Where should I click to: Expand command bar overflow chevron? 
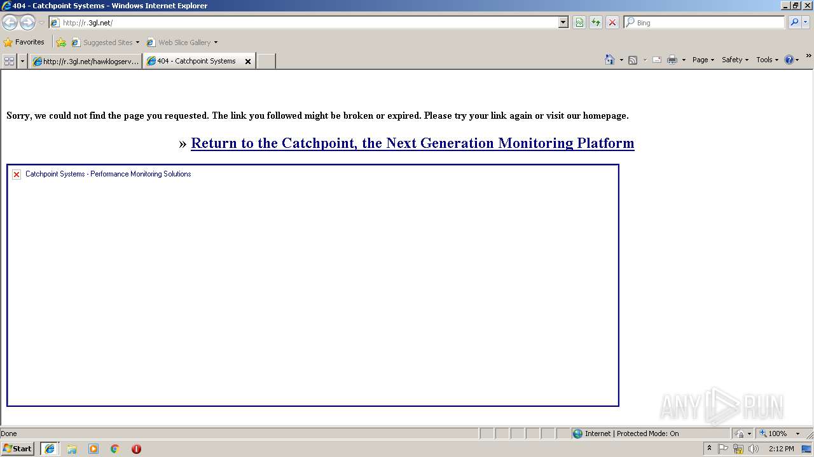808,56
